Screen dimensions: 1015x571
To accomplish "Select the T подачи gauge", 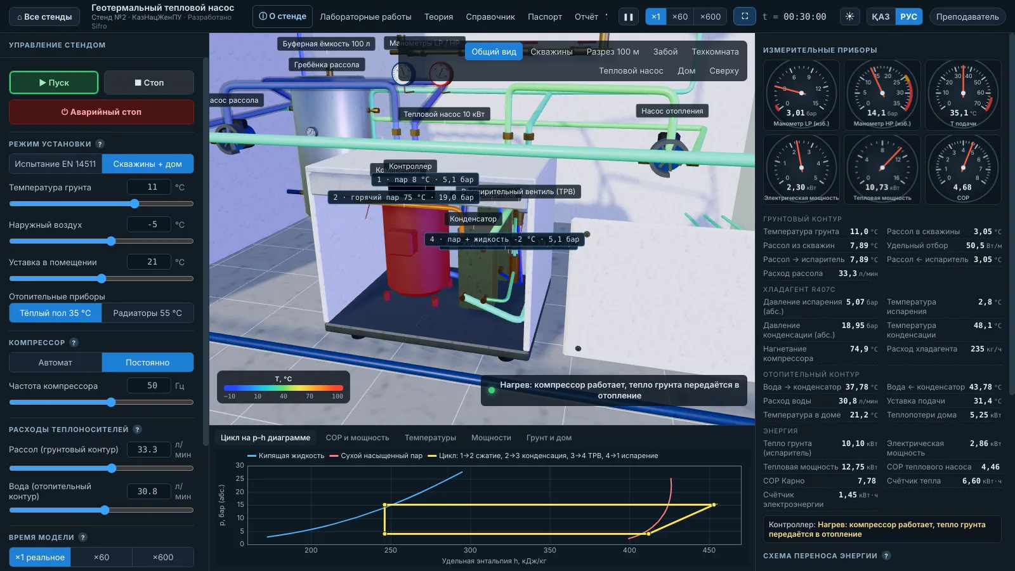I will (963, 95).
